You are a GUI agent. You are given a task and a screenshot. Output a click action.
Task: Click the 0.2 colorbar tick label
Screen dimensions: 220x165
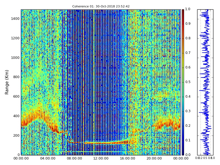coord(188,126)
